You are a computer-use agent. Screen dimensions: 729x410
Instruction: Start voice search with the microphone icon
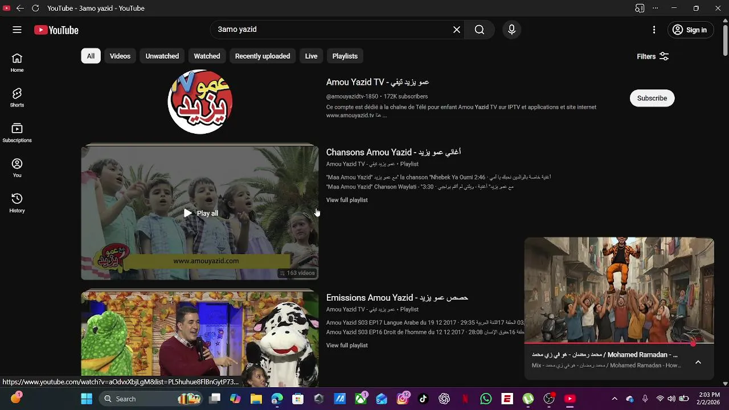[511, 30]
